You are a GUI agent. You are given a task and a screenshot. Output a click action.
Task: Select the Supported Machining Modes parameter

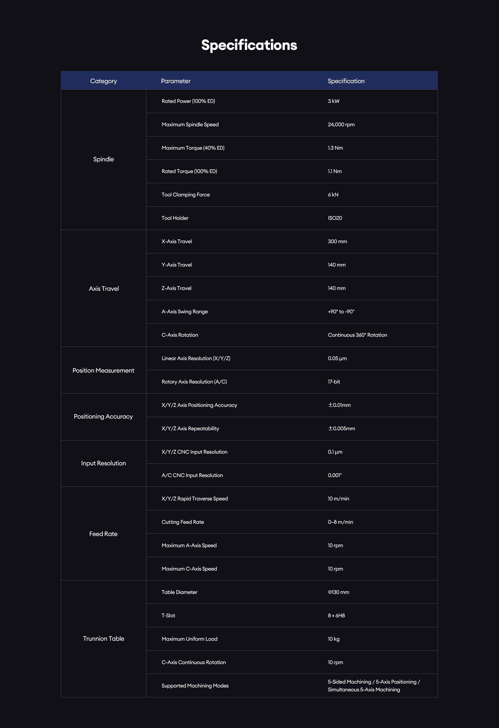[195, 686]
